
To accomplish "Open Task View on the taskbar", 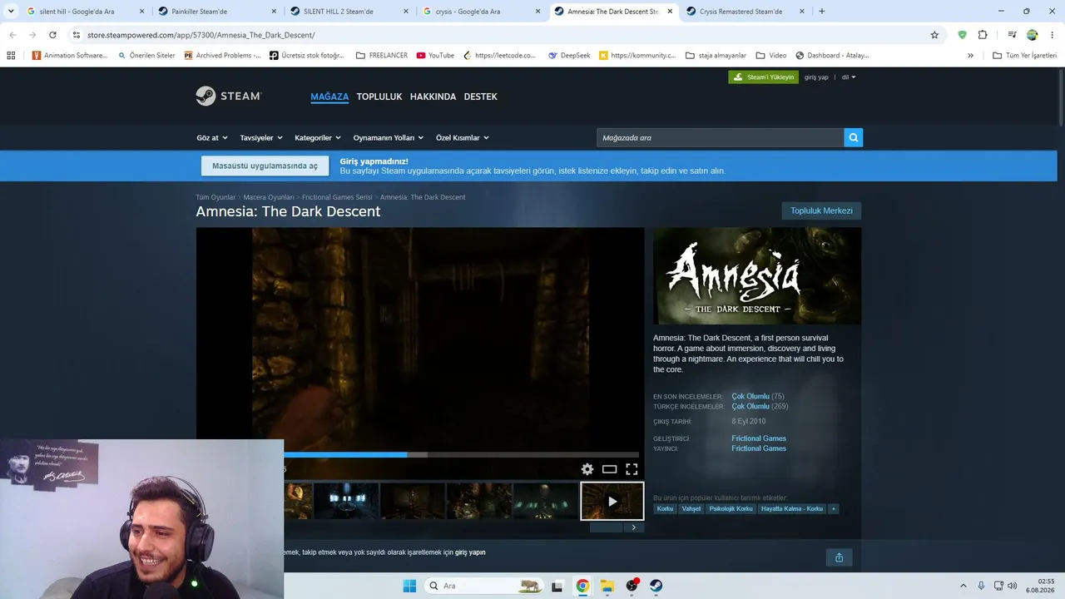I will 557,586.
